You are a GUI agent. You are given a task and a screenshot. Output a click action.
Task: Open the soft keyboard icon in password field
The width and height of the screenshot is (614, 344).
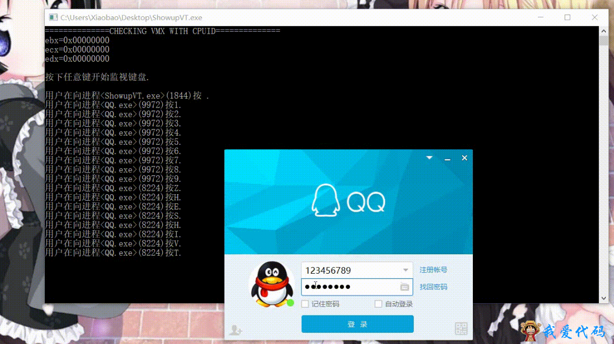[x=405, y=287]
